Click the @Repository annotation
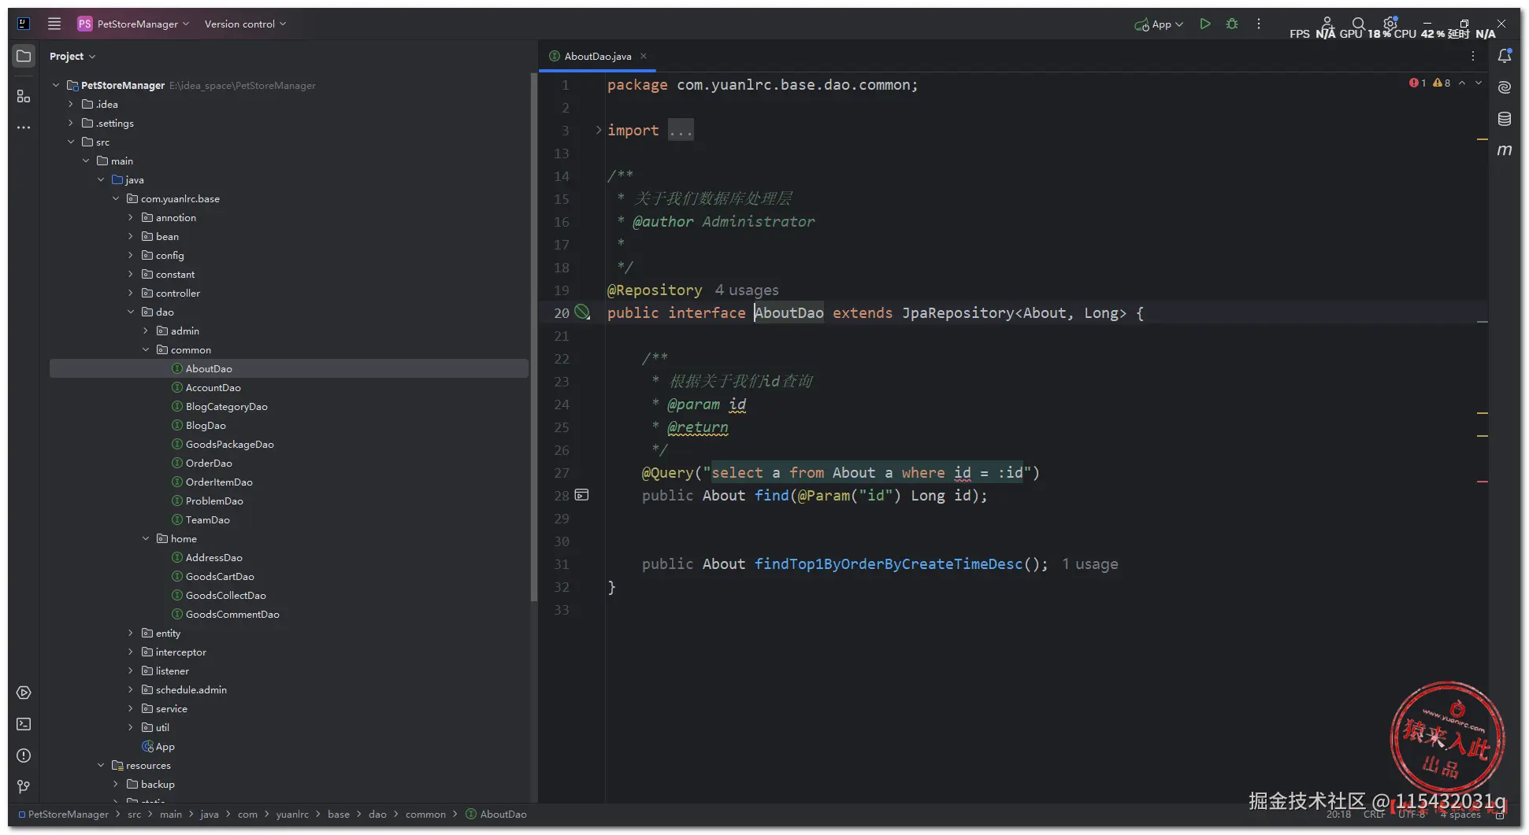This screenshot has height=835, width=1529. tap(655, 290)
